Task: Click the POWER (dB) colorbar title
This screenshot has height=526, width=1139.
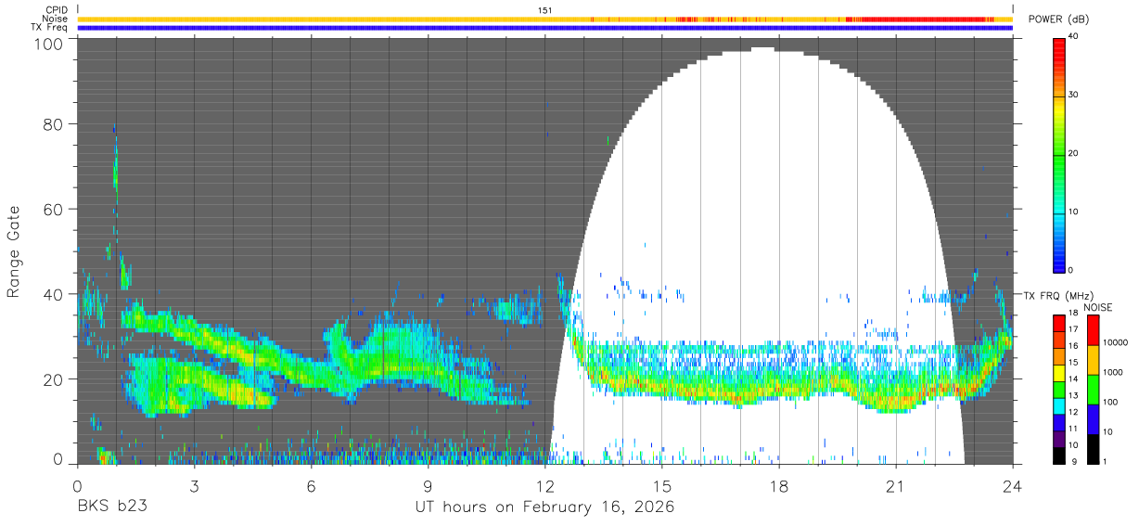Action: [x=1058, y=19]
